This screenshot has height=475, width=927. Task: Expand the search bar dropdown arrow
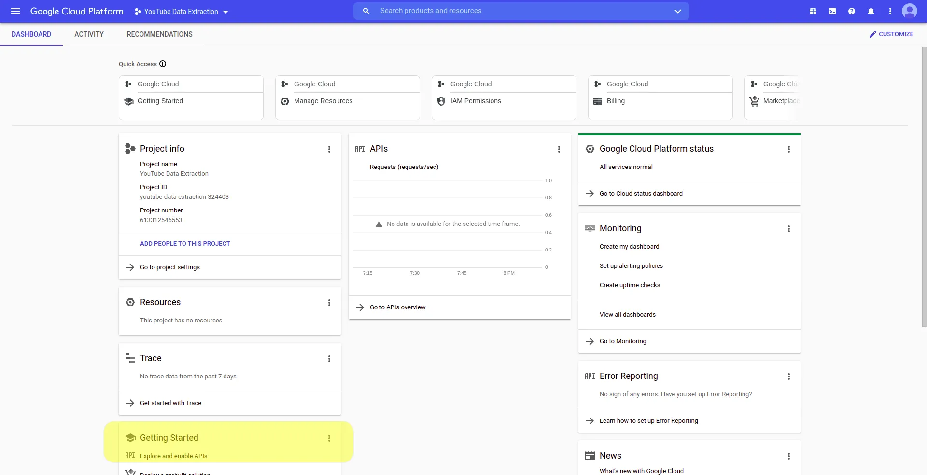tap(678, 11)
